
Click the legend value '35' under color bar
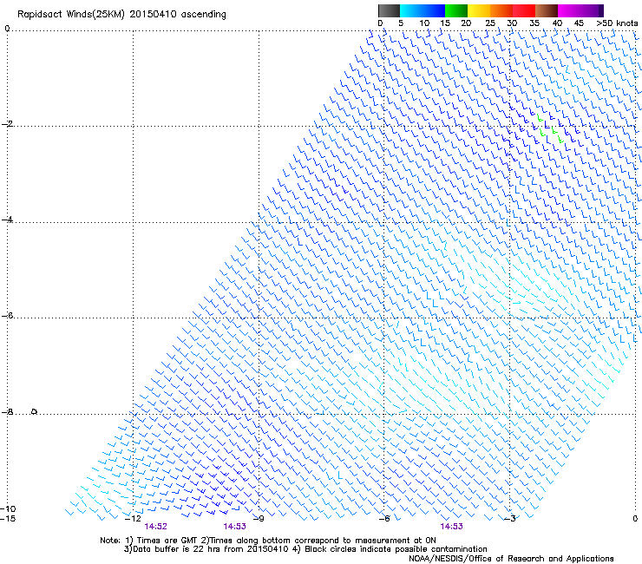[x=534, y=23]
